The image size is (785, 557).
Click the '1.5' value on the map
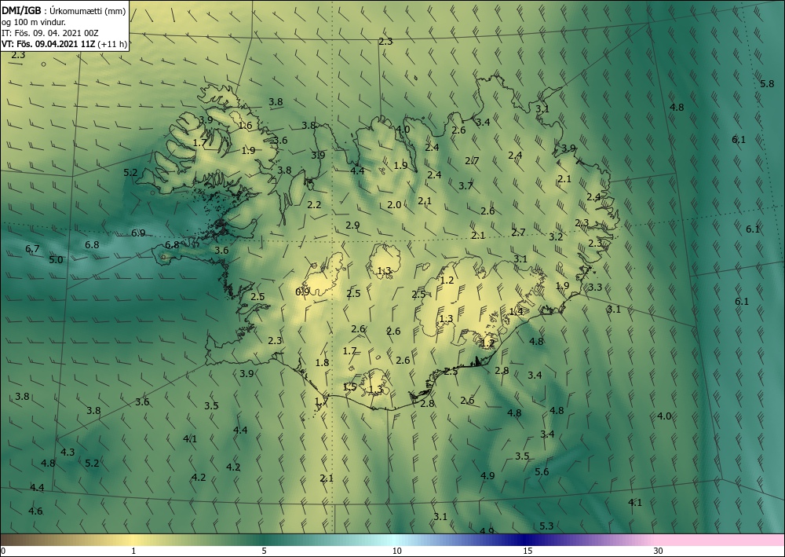point(349,387)
